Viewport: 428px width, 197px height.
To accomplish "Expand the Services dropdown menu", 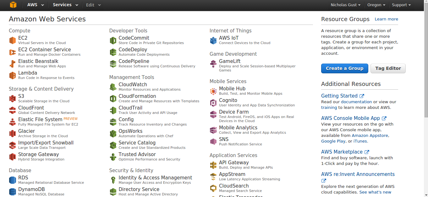I will pyautogui.click(x=65, y=5).
